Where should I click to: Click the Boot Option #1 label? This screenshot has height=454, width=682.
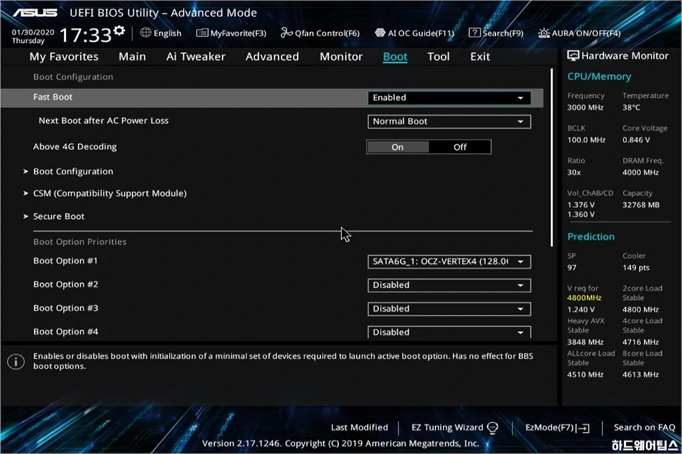tap(65, 260)
